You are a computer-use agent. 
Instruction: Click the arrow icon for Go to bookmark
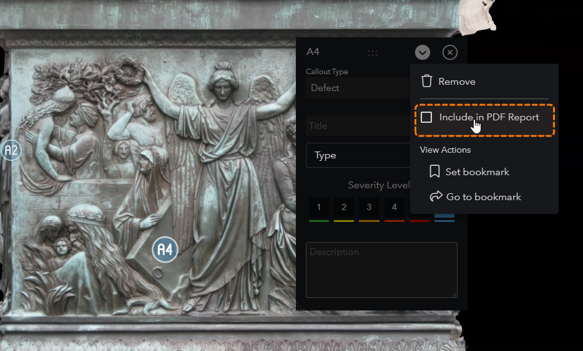[x=436, y=196]
